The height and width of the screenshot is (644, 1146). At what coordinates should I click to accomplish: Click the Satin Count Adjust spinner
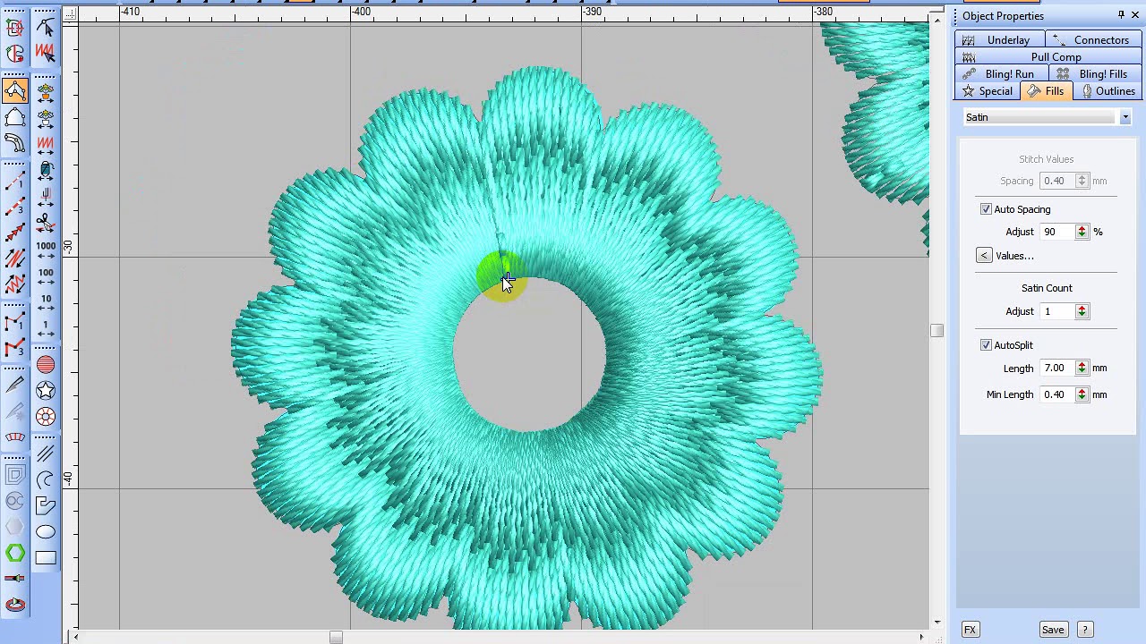(1082, 311)
